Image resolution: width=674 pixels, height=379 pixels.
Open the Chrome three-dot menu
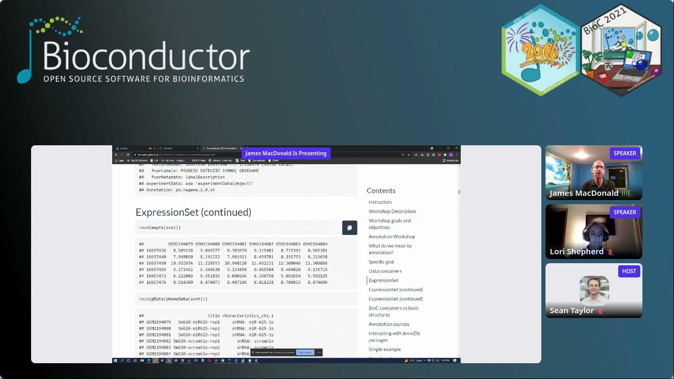click(458, 155)
